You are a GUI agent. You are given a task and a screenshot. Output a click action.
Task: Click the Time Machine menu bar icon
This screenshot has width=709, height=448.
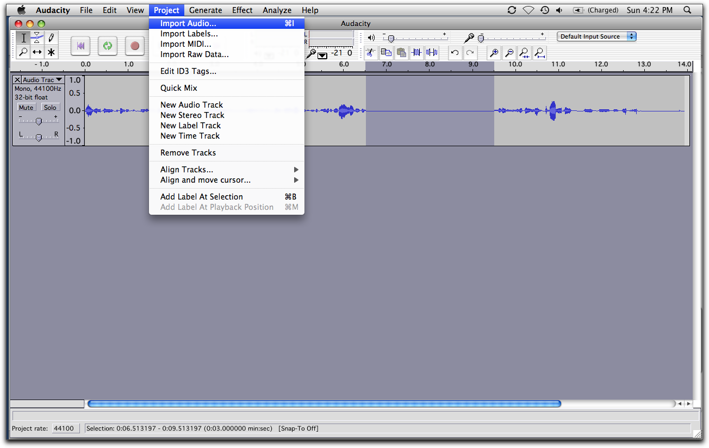click(544, 10)
